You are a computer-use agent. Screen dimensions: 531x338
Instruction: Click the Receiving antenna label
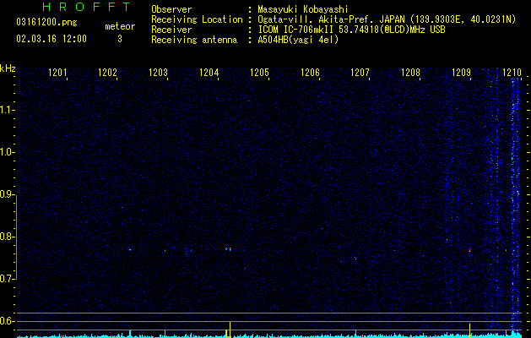[x=194, y=40]
